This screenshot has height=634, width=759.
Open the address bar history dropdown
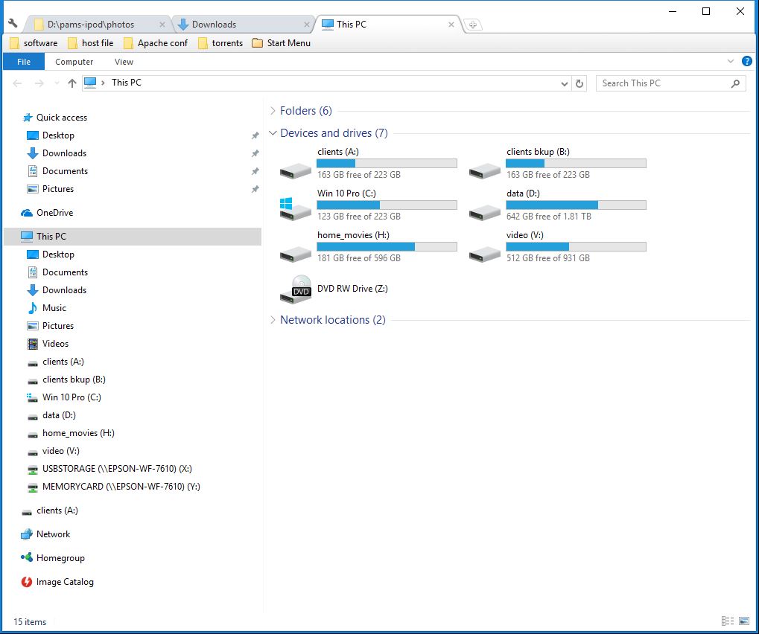pyautogui.click(x=565, y=83)
